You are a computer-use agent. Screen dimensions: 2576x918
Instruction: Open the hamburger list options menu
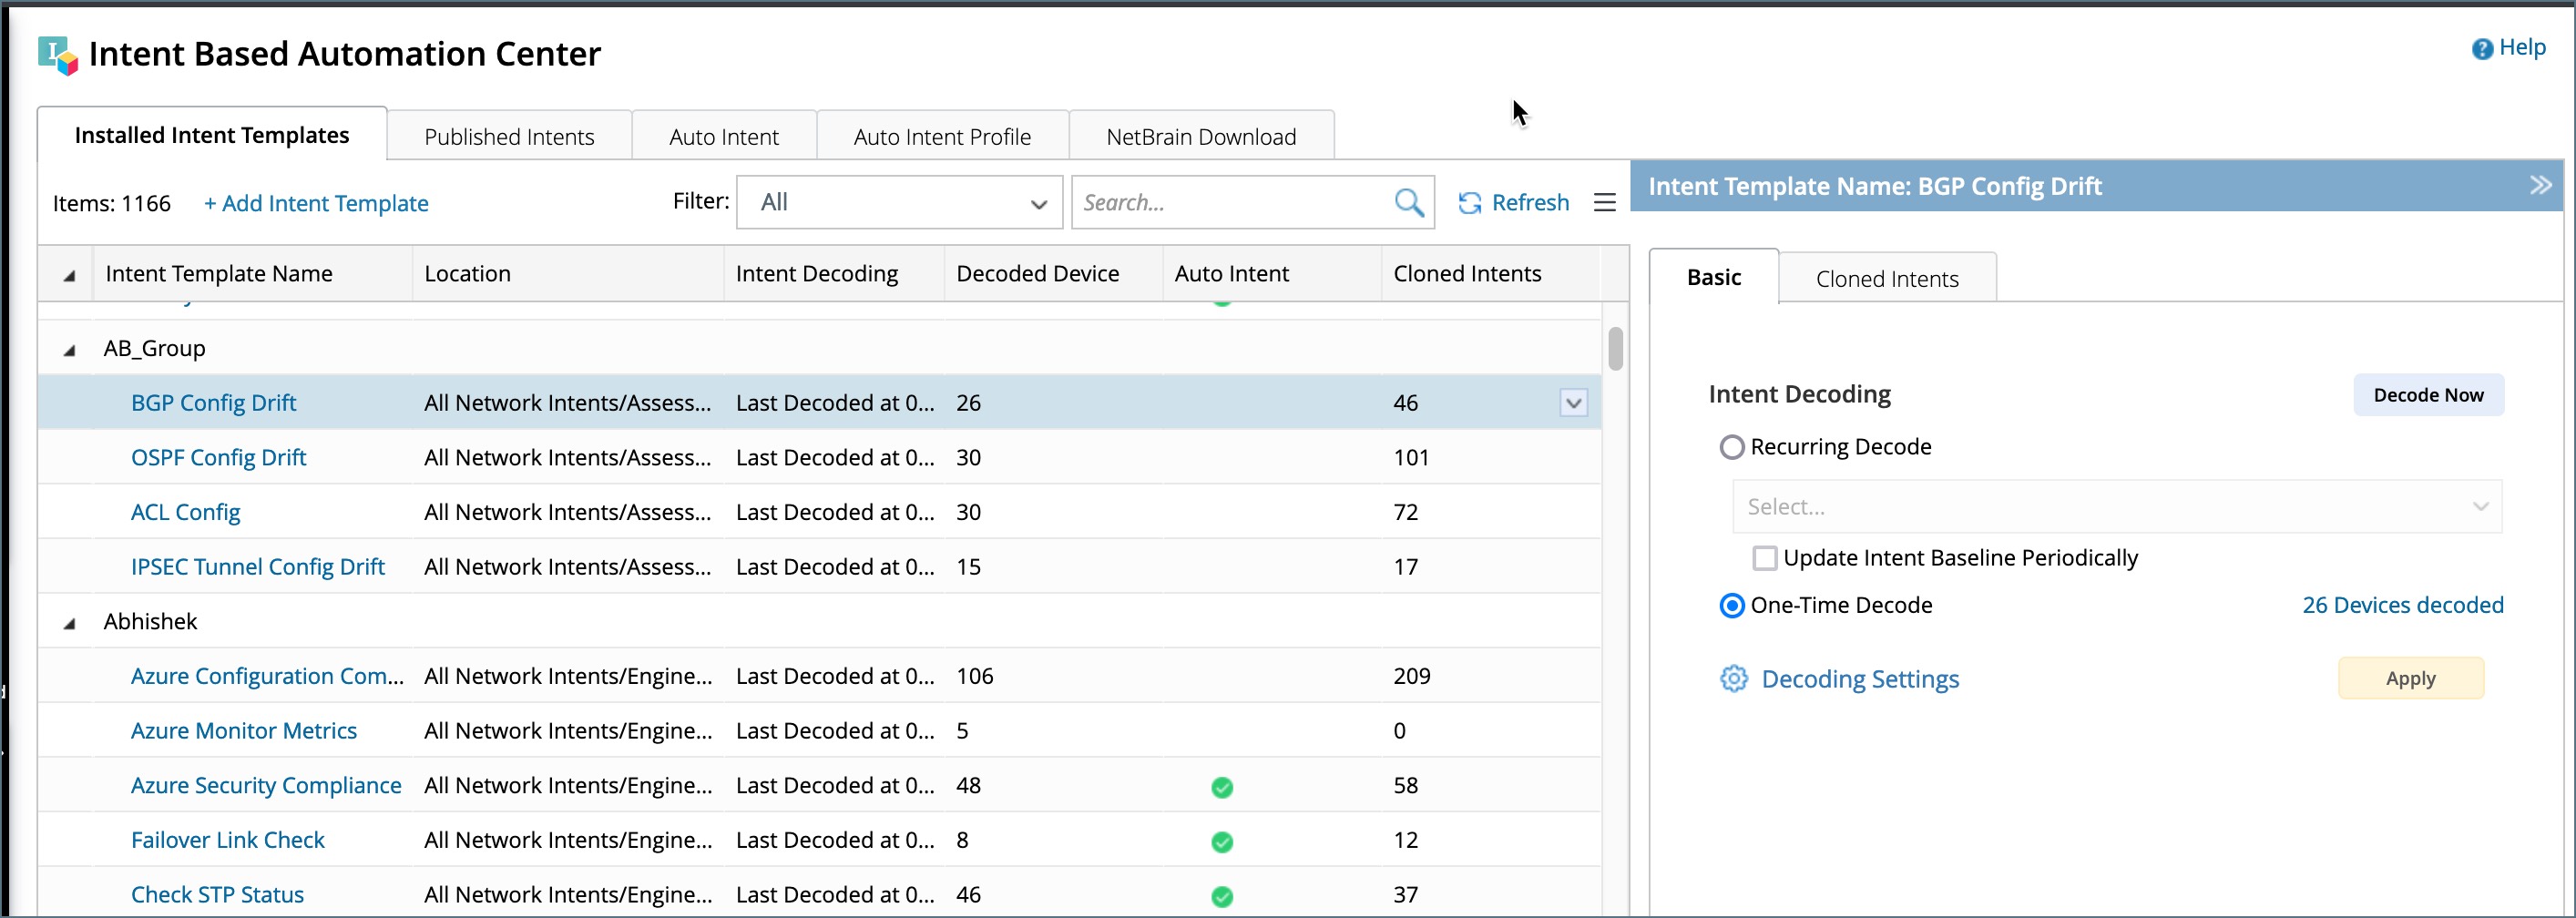(1604, 203)
